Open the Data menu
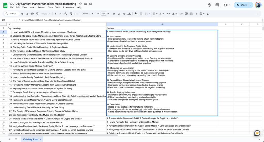The image size is (264, 142). [x=50, y=7]
